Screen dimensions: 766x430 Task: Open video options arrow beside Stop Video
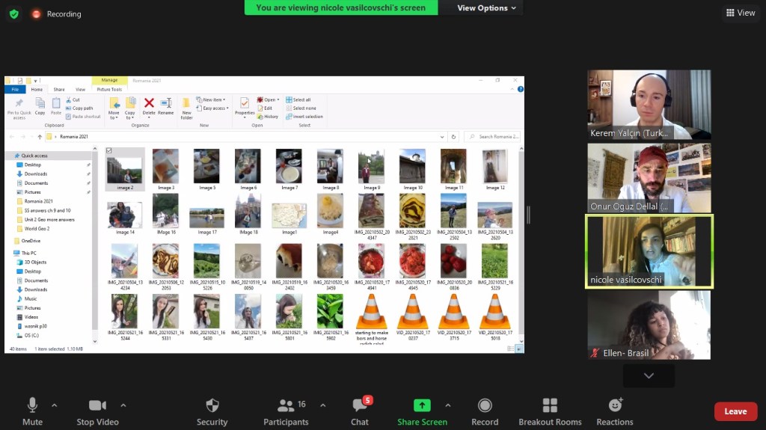pyautogui.click(x=123, y=405)
